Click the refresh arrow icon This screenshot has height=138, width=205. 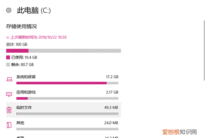click(x=8, y=37)
